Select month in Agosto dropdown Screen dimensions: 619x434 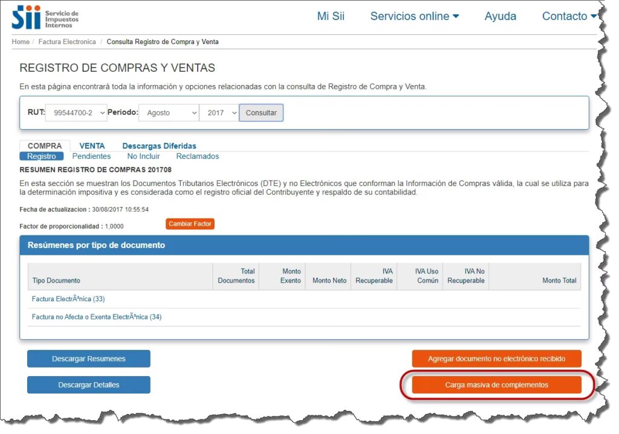click(169, 113)
